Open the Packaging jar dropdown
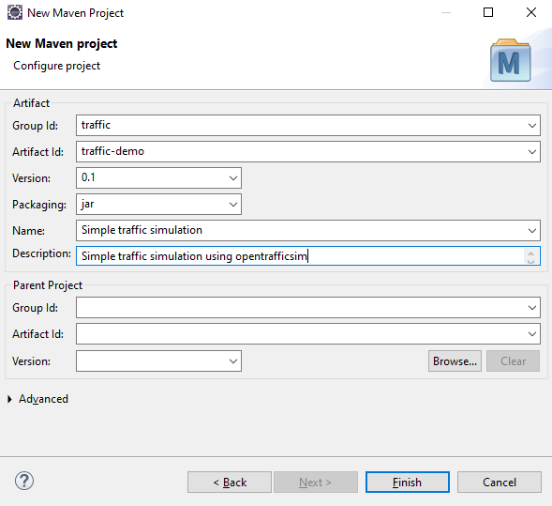The width and height of the screenshot is (552, 506). pos(232,204)
